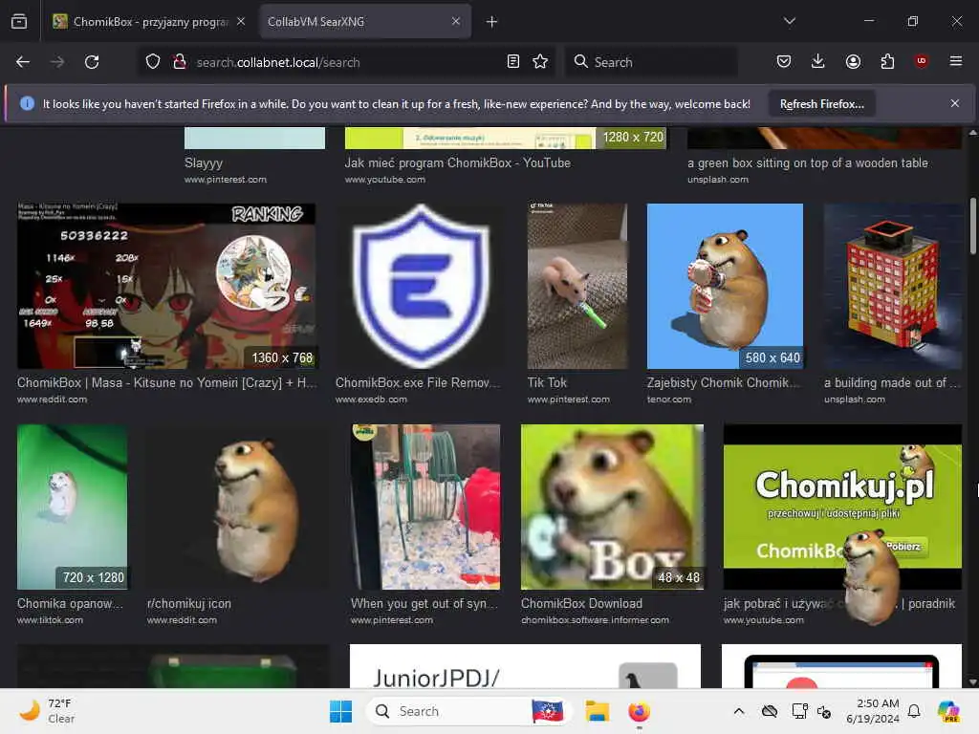Viewport: 979px width, 734px height.
Task: Focus the Firefox Search box
Action: tap(652, 62)
